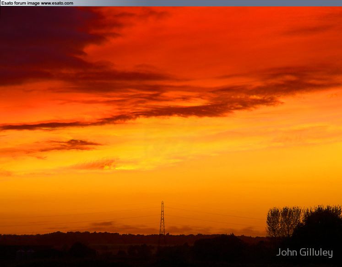Click the 'Esato forum image www.esato.com' header text
Viewport: 342px width, 267px height.
point(37,3)
